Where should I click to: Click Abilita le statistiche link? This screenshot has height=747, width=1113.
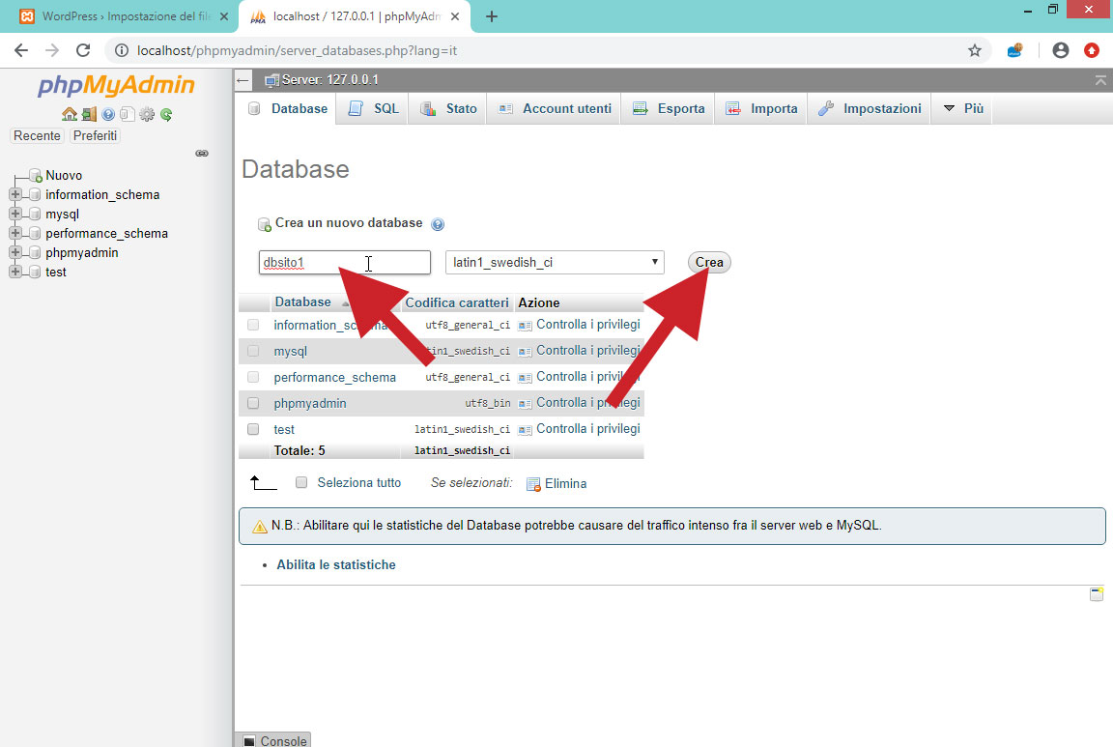click(x=336, y=565)
